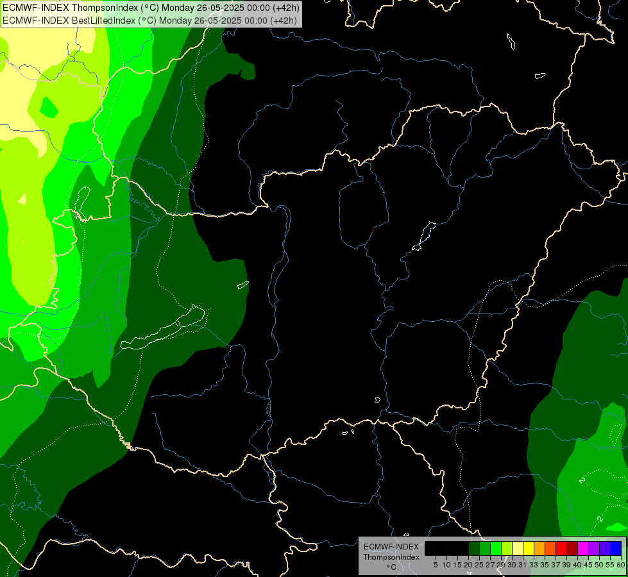628x577 pixels.
Task: Click the legend scale value 50
Action: [x=600, y=565]
